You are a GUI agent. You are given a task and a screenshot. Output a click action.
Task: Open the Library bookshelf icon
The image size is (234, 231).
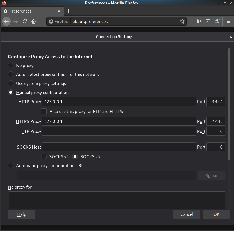(199, 22)
